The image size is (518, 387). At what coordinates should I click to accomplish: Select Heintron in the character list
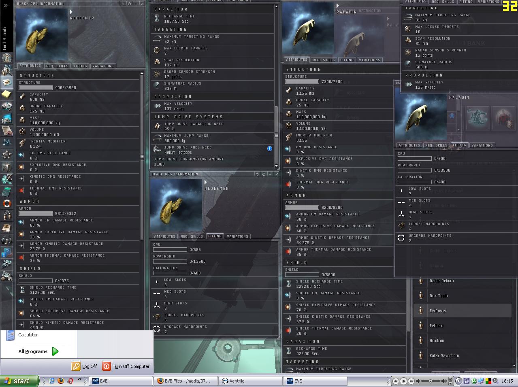tap(463, 340)
